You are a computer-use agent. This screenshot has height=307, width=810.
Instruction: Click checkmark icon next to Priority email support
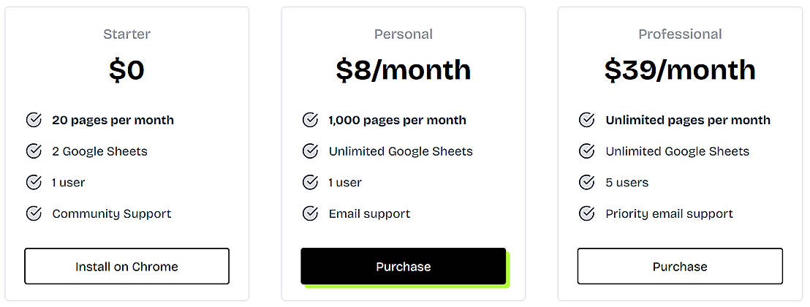pyautogui.click(x=586, y=213)
